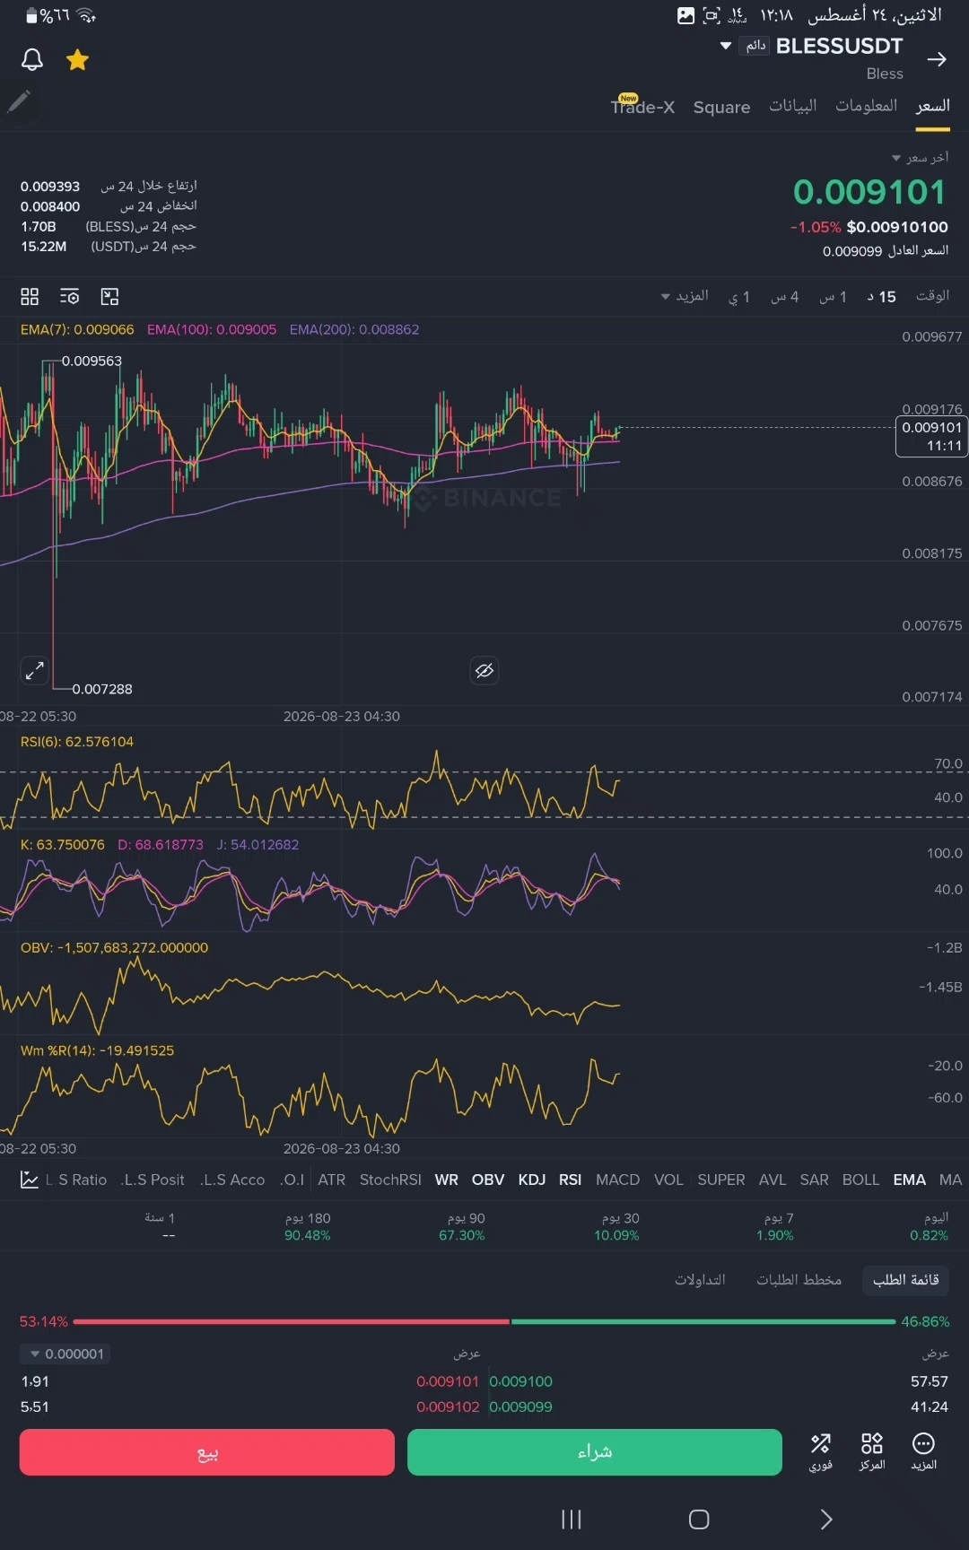Open the More (المزيد) chat-bubble icon
This screenshot has width=969, height=1550.
click(924, 1452)
